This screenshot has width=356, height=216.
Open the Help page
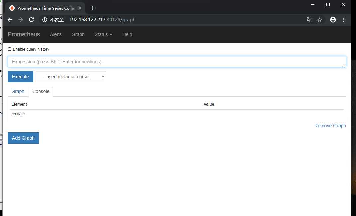127,34
